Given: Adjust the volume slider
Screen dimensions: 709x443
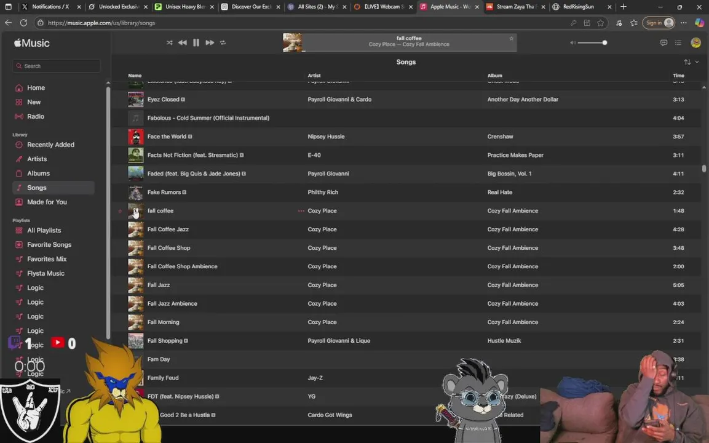Looking at the screenshot, I should pyautogui.click(x=592, y=42).
